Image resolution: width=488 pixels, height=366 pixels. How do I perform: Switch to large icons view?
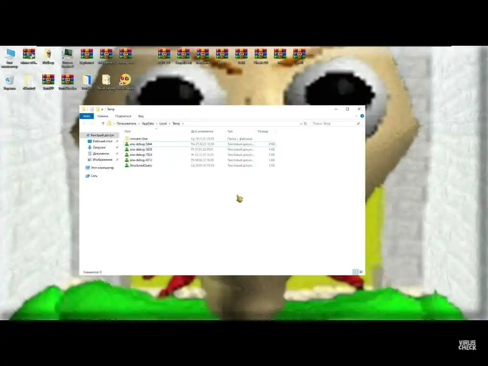[361, 272]
